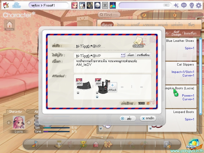Switch to the ไอเทม item tab
Image resolution: width=204 pixels, height=153 pixels.
tap(121, 25)
